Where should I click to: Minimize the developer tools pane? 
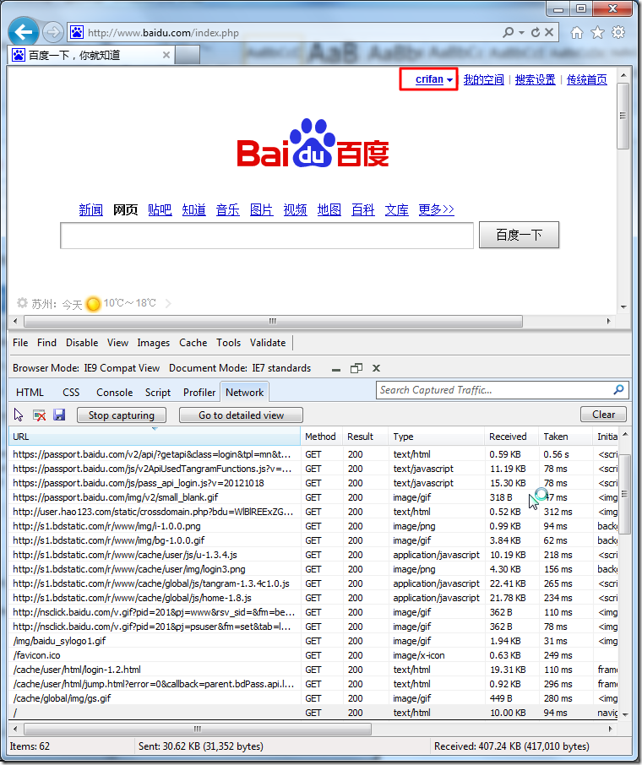point(336,369)
